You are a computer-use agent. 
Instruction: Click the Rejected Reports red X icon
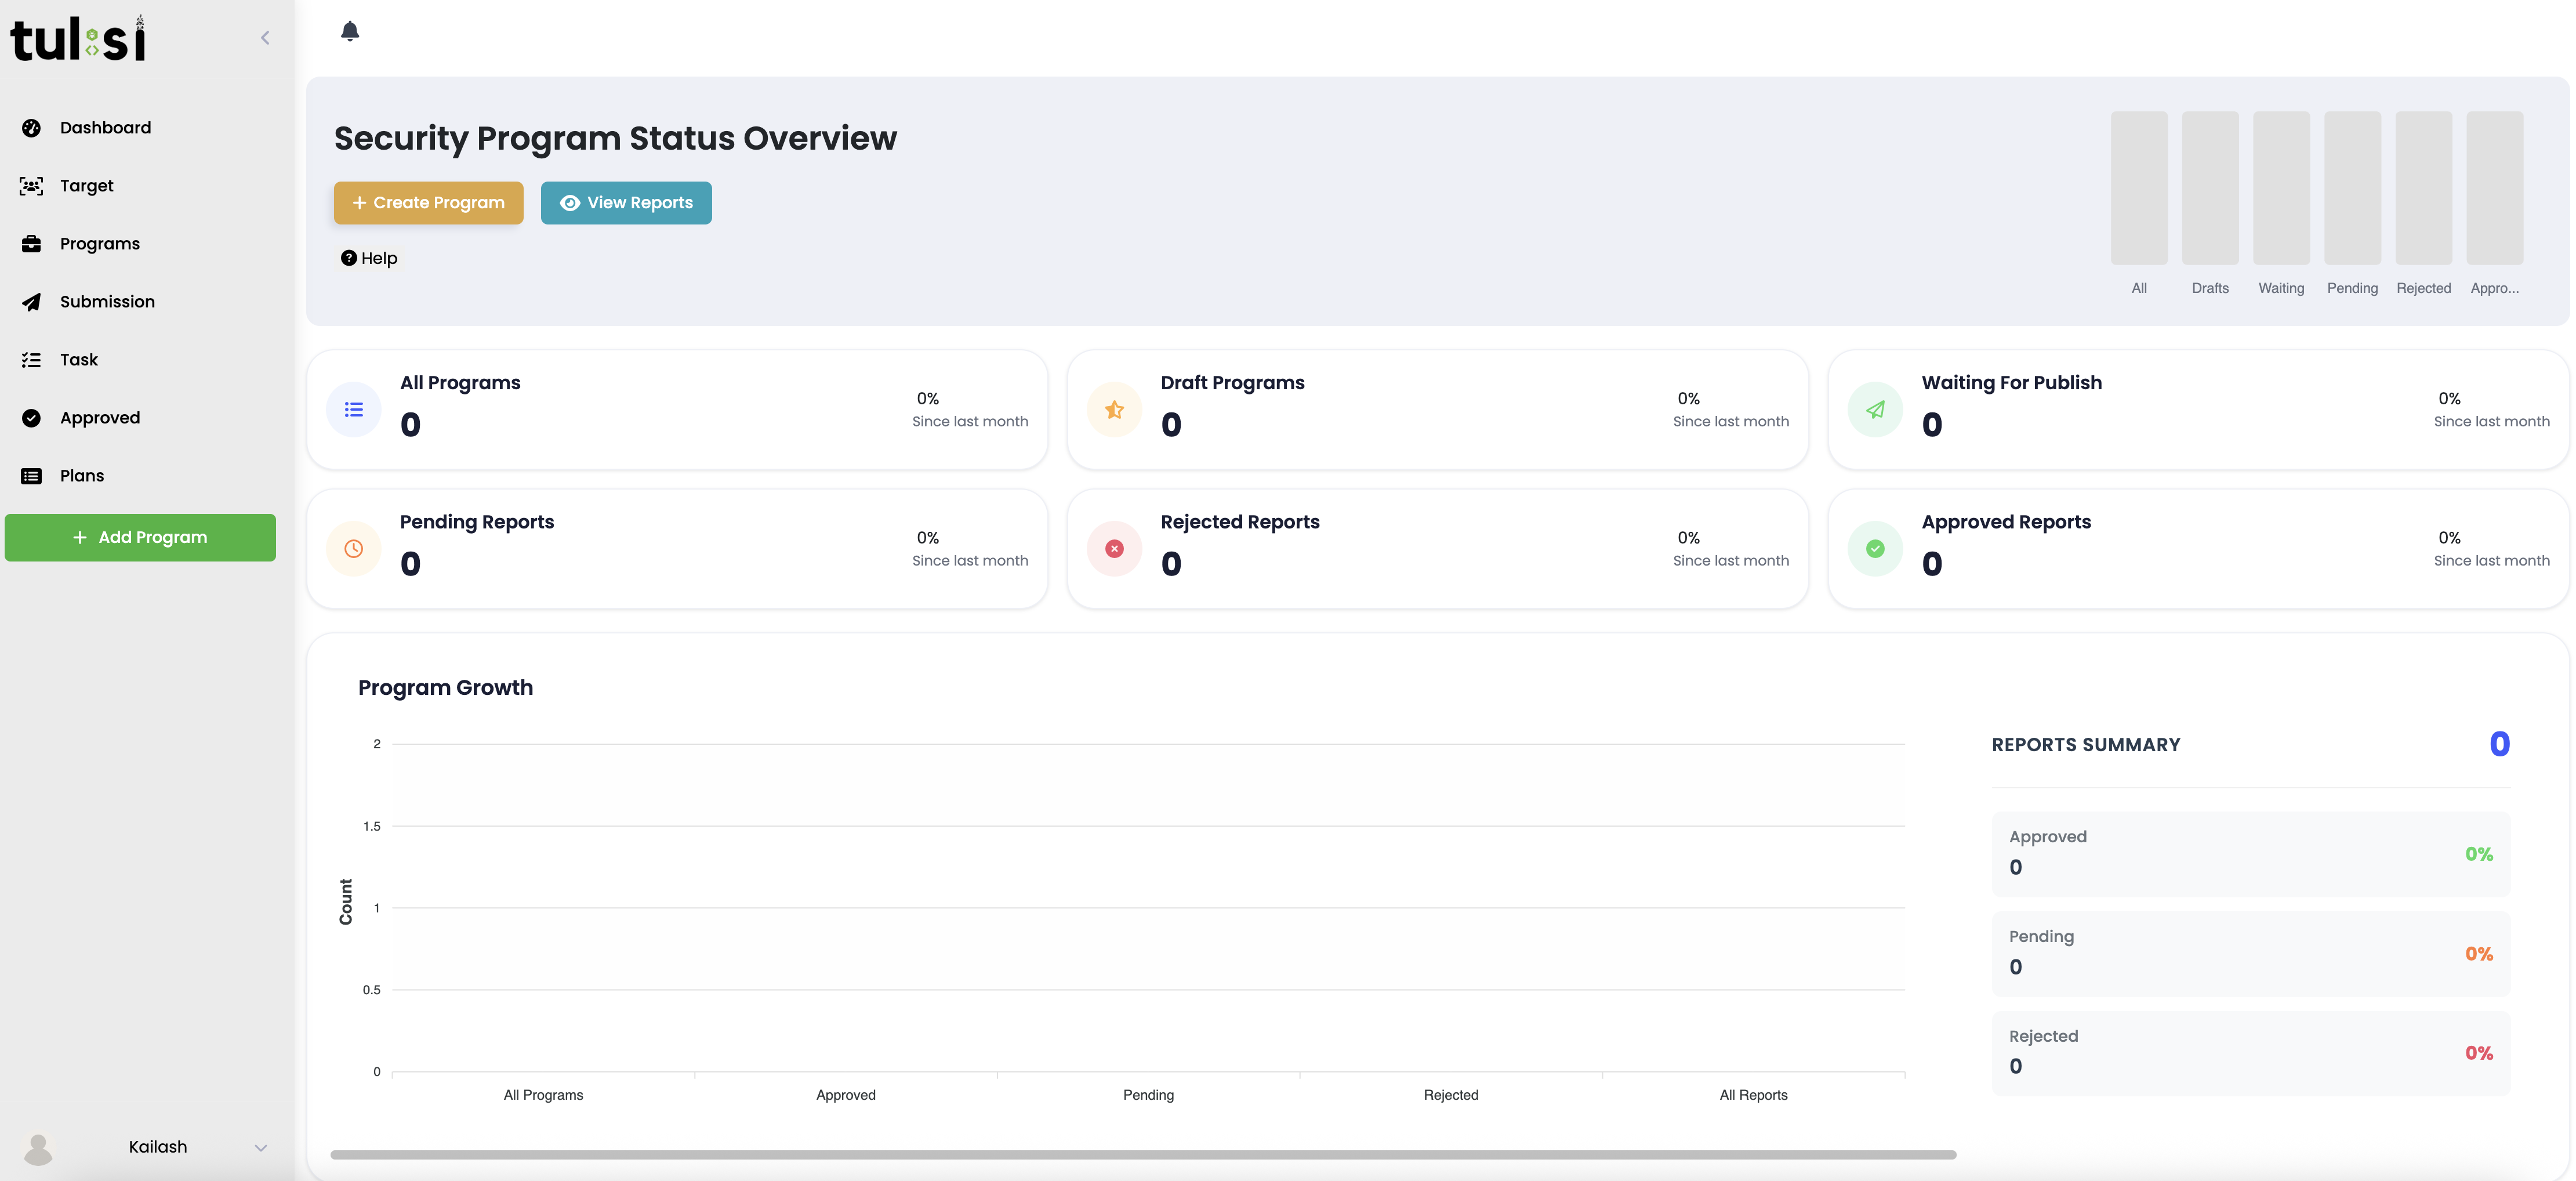(1114, 548)
